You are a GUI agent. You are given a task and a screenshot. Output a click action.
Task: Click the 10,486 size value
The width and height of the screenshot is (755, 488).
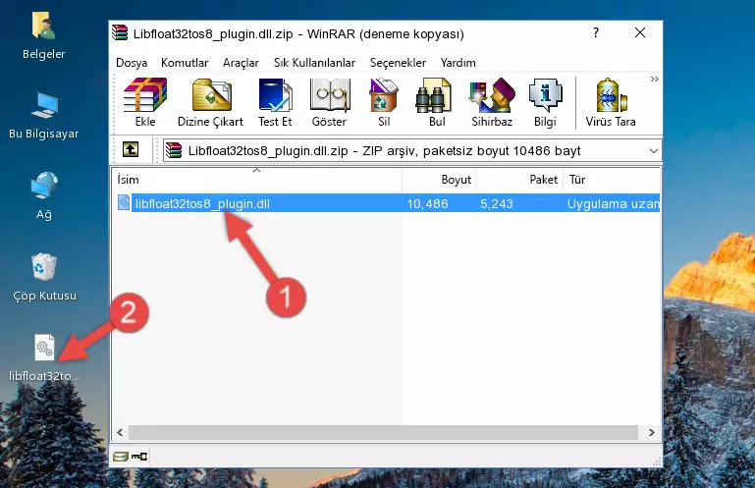(x=428, y=204)
